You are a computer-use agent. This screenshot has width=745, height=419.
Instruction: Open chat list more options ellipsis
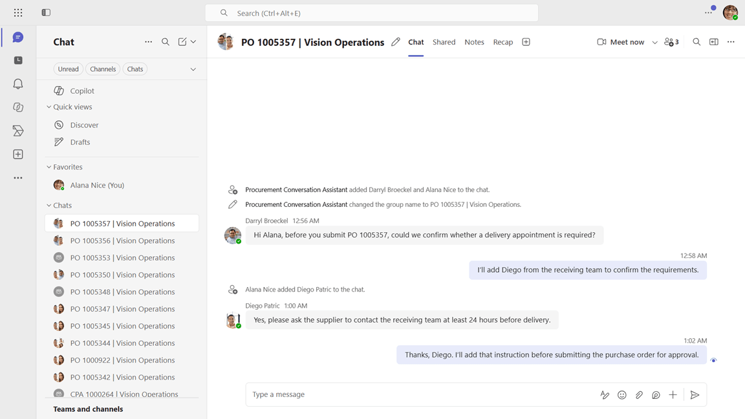[x=149, y=42]
